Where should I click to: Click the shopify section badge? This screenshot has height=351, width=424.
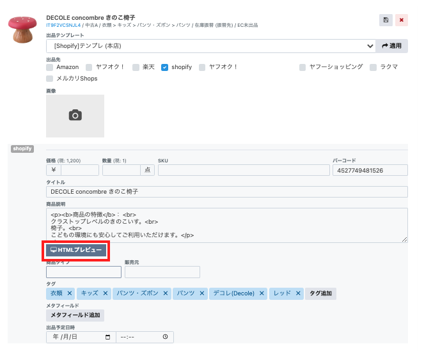[x=22, y=149]
